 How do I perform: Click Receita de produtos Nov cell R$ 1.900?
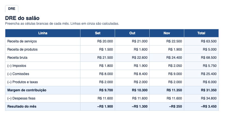point(167,49)
